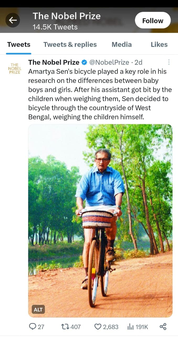View tweet analytics bar chart icon
The image size is (178, 337).
(x=131, y=327)
